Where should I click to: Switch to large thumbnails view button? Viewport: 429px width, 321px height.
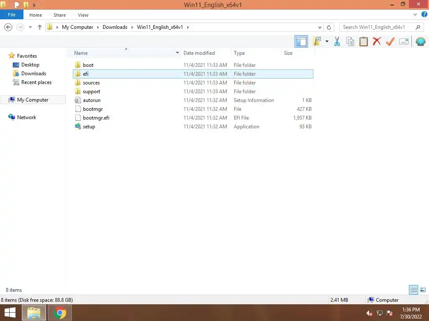[423, 290]
